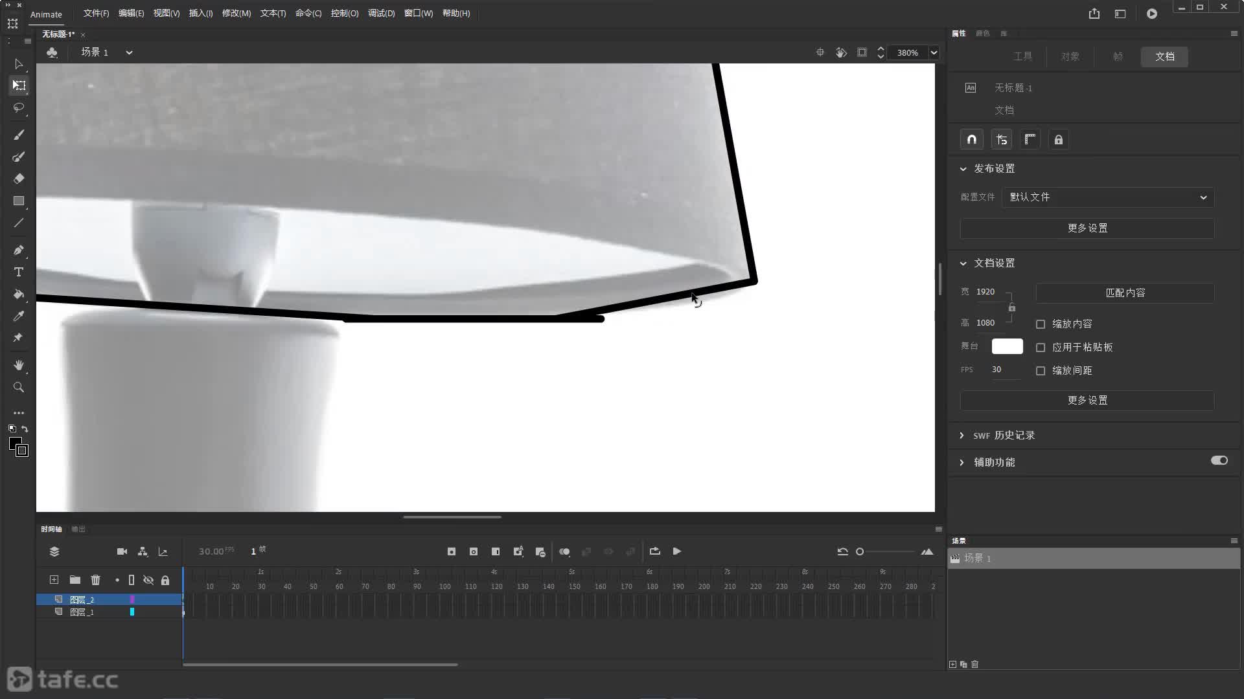The width and height of the screenshot is (1244, 699).
Task: Select the Text tool
Action: (x=19, y=272)
